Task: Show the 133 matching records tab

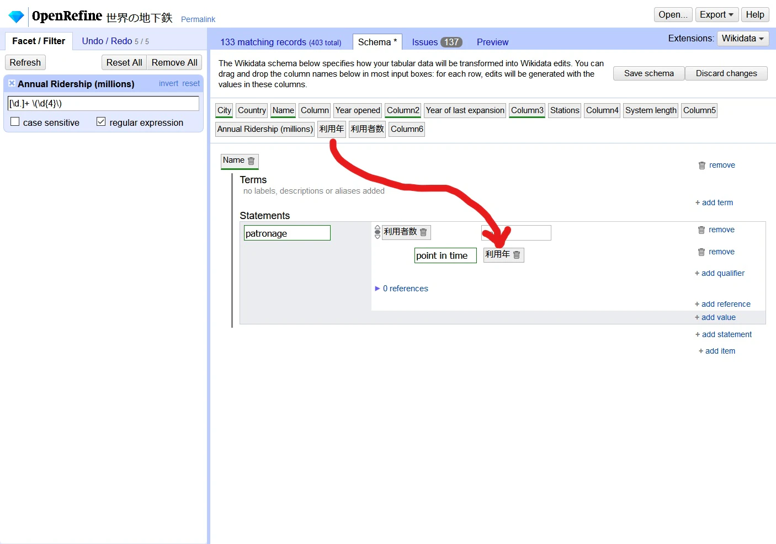Action: [280, 42]
